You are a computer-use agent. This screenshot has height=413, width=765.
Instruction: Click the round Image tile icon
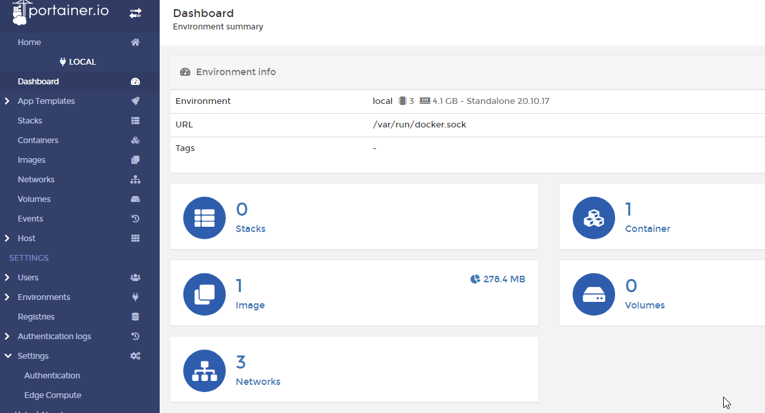(204, 294)
